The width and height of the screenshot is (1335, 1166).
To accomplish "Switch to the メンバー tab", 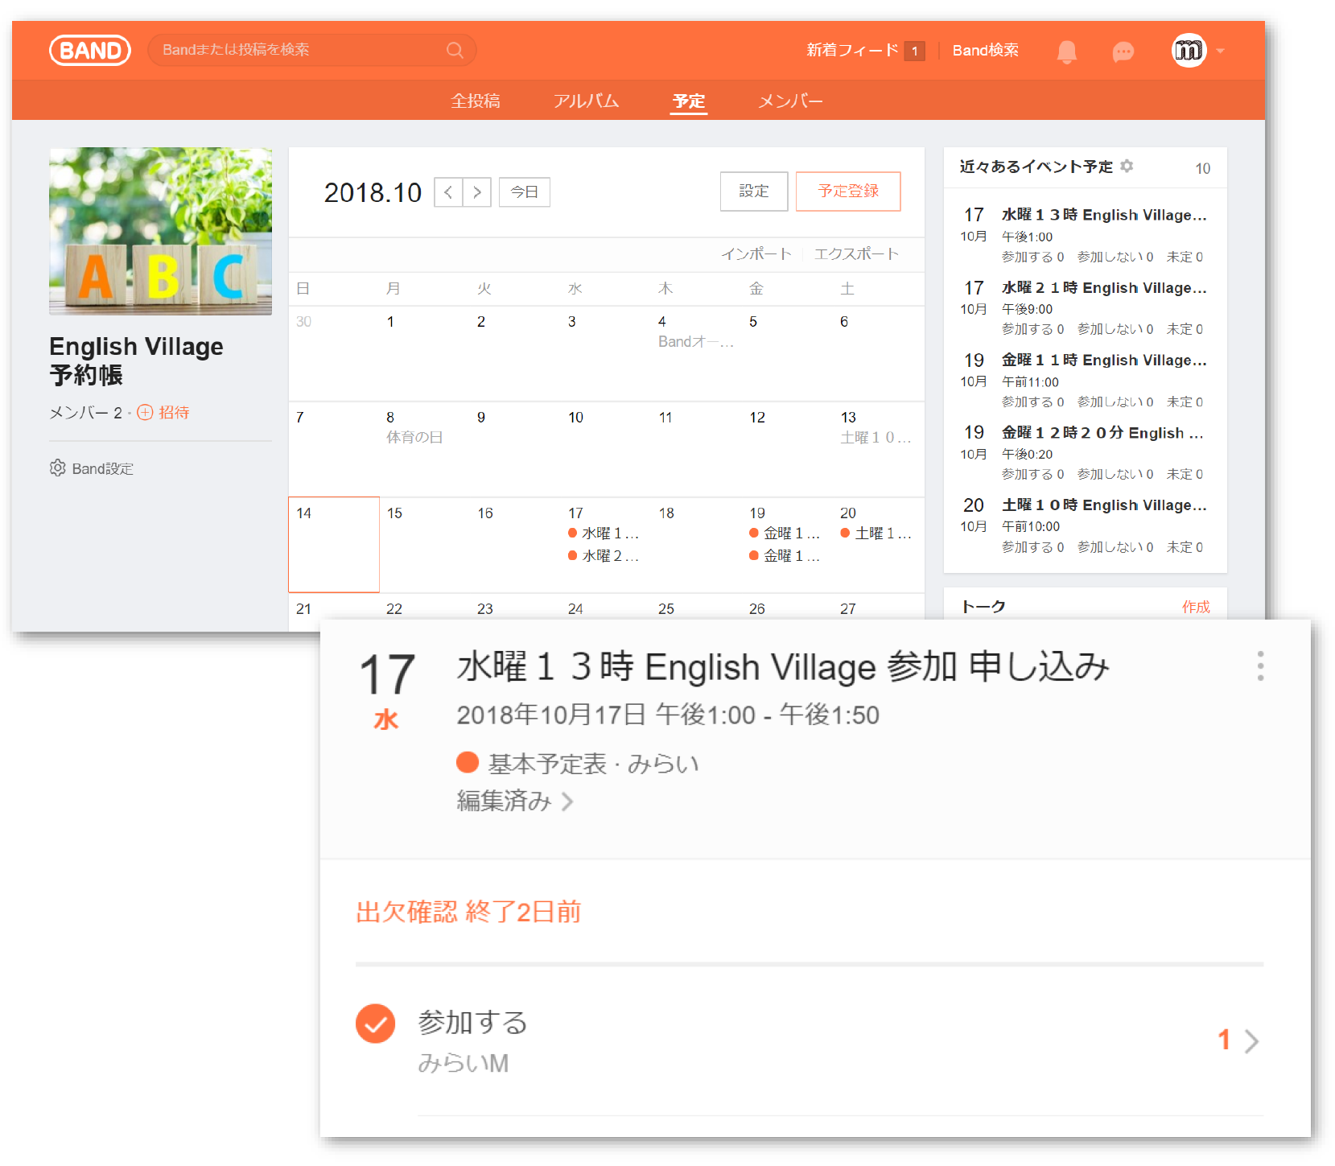I will [x=789, y=101].
